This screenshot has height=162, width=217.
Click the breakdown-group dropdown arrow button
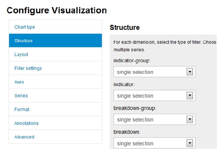click(x=190, y=119)
